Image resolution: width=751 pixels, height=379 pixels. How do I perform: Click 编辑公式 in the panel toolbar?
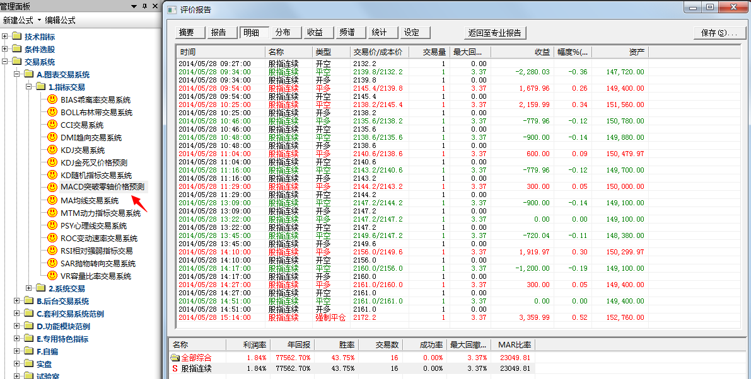(x=60, y=20)
